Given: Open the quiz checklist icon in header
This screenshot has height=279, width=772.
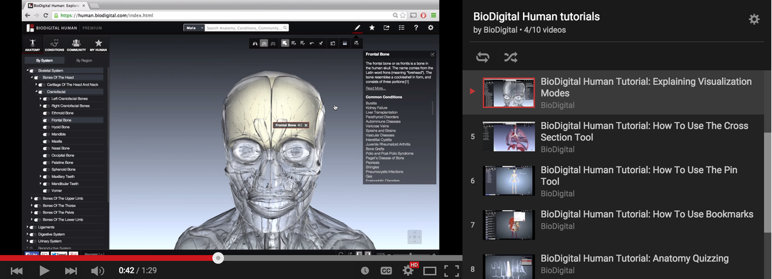Looking at the screenshot, I should (401, 28).
